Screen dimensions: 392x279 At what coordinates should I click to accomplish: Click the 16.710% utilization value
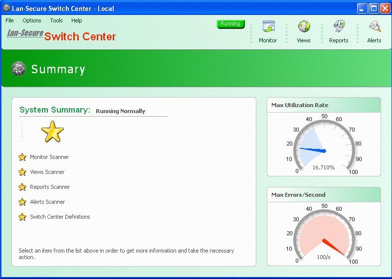tap(324, 167)
